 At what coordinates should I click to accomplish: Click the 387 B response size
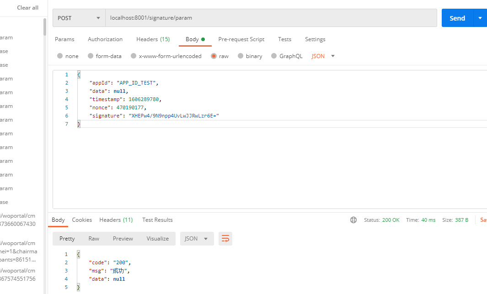point(461,220)
